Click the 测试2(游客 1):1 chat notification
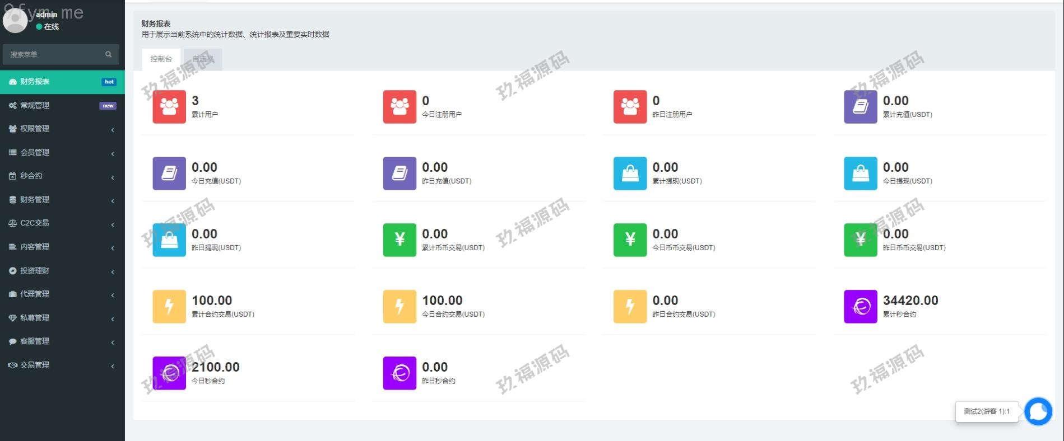 [986, 411]
